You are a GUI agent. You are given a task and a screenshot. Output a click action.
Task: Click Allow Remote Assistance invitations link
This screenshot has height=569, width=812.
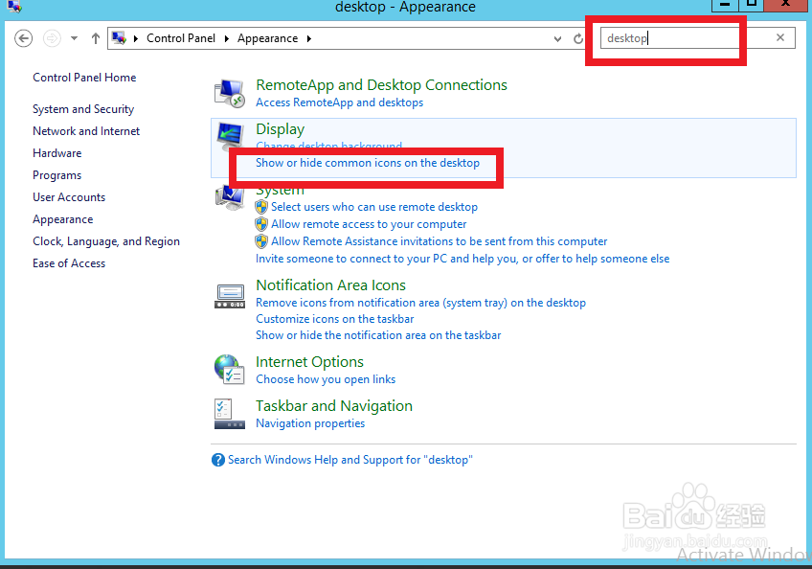click(x=440, y=241)
